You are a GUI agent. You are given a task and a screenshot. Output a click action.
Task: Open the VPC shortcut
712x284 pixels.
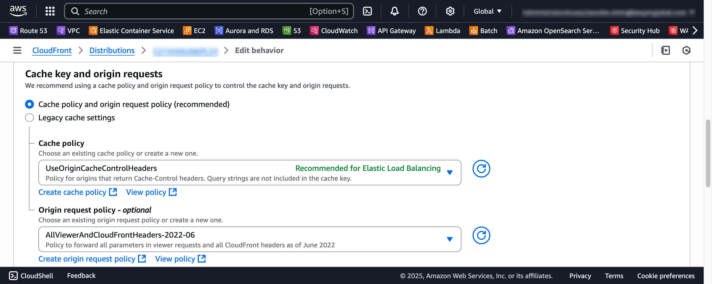tap(68, 31)
